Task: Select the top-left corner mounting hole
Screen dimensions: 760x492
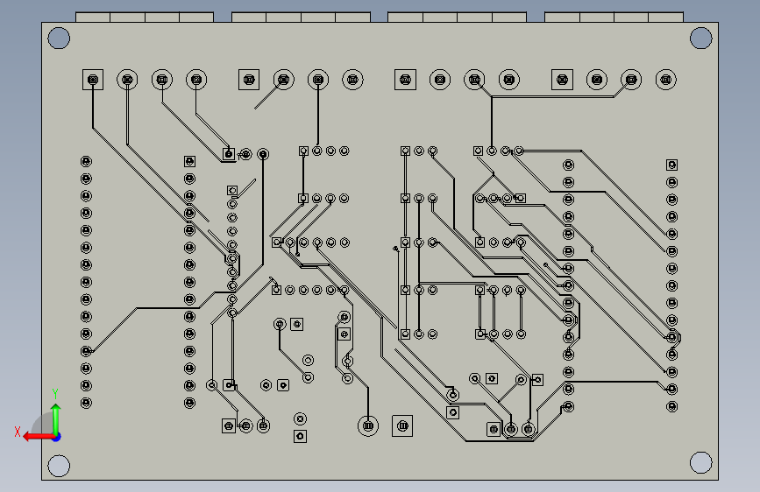Action: 59,39
